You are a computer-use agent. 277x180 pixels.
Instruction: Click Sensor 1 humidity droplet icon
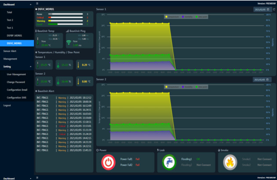pyautogui.click(x=58, y=65)
